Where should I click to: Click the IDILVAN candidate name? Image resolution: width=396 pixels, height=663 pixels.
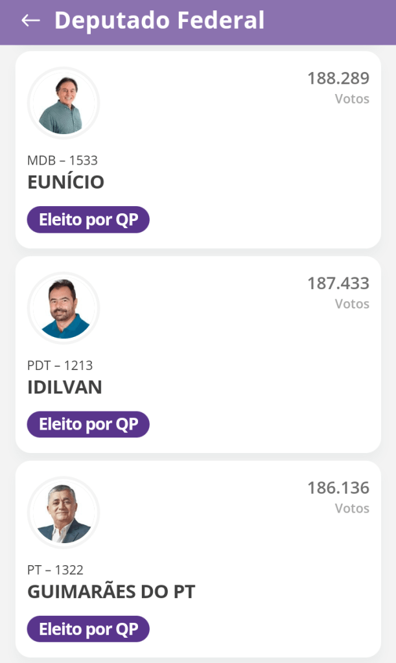point(65,387)
